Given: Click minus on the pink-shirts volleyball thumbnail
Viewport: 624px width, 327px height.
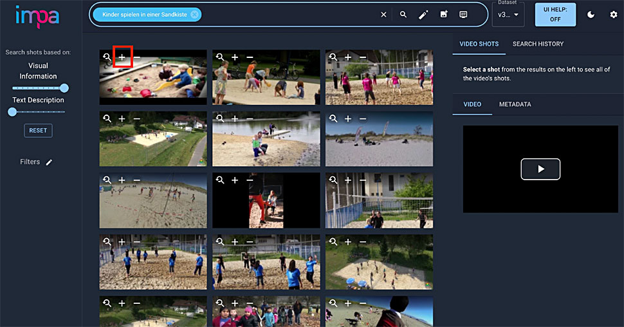Looking at the screenshot, I should tap(363, 57).
